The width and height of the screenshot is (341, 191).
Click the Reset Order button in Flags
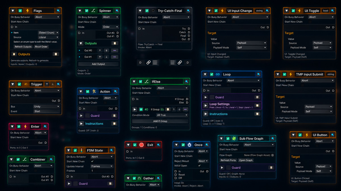coord(41,47)
